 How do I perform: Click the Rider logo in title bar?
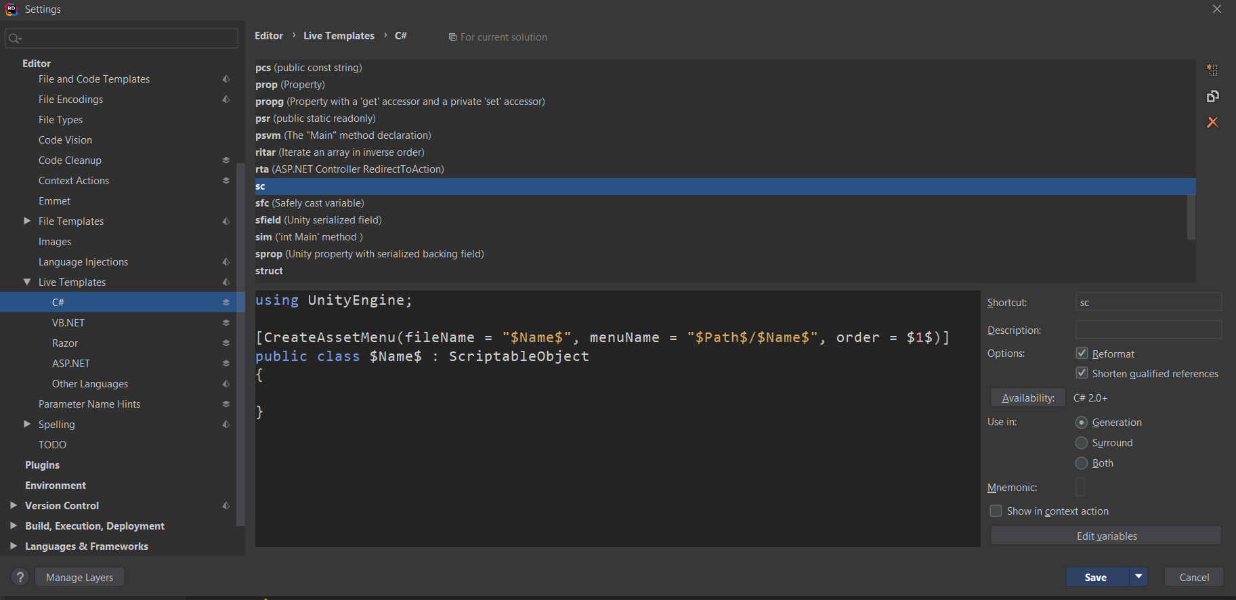[11, 9]
